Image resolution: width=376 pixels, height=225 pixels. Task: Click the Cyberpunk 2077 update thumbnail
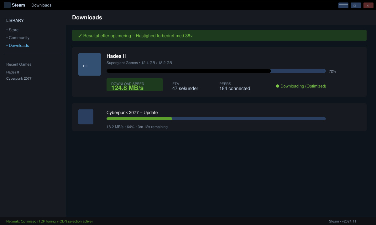click(86, 117)
